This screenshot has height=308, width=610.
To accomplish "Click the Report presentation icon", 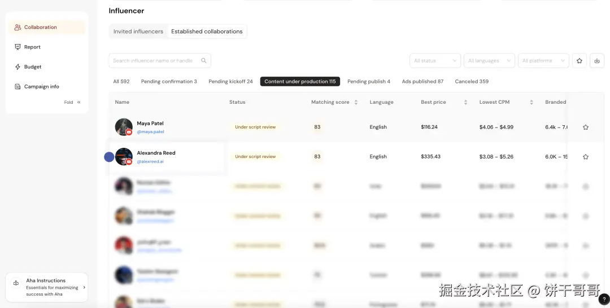I will (x=18, y=47).
